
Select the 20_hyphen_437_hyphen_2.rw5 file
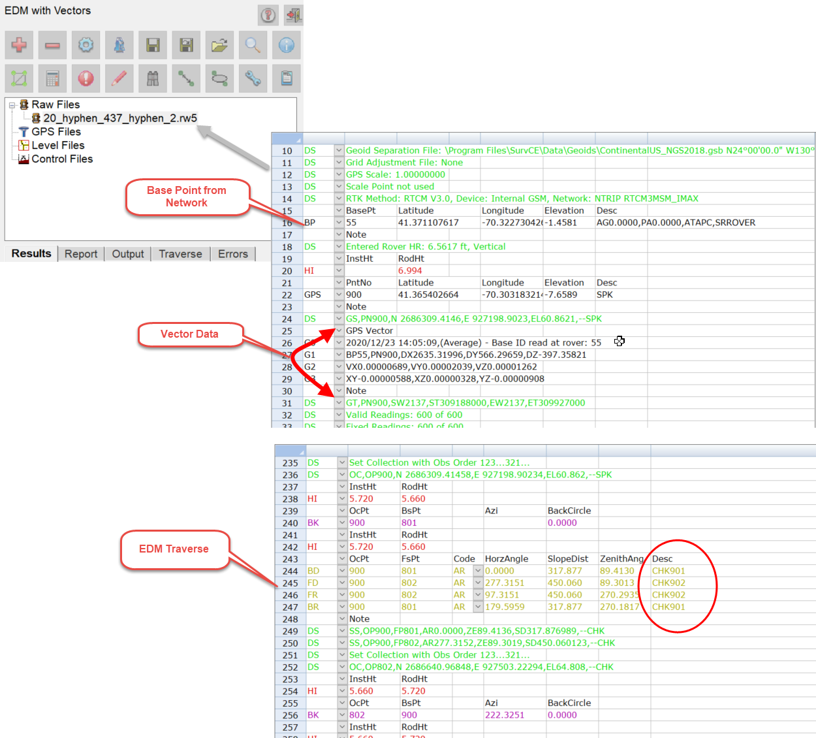[119, 118]
